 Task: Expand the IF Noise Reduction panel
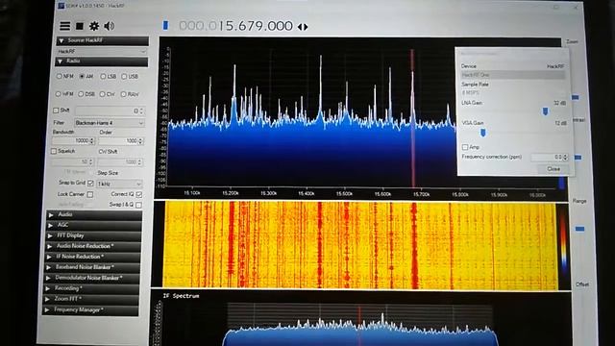[93, 257]
